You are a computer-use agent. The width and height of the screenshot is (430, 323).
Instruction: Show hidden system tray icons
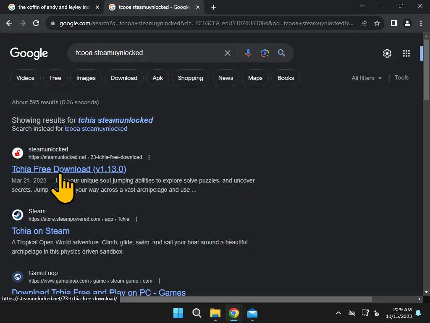pyautogui.click(x=338, y=313)
